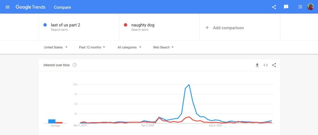
Task: Click red dot beside naughty dog
Action: coord(125,25)
